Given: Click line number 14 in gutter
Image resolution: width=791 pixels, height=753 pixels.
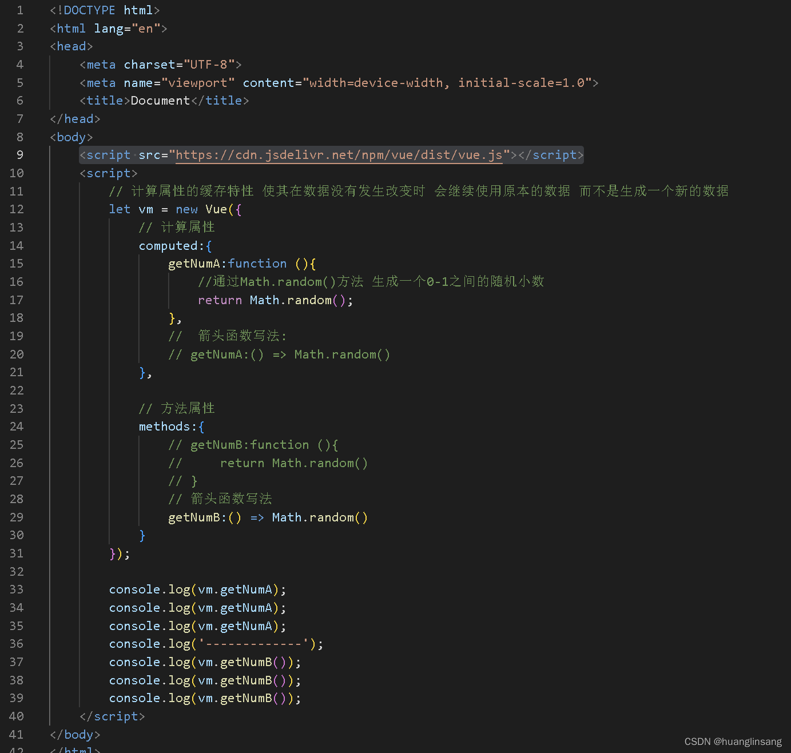Looking at the screenshot, I should pos(17,246).
